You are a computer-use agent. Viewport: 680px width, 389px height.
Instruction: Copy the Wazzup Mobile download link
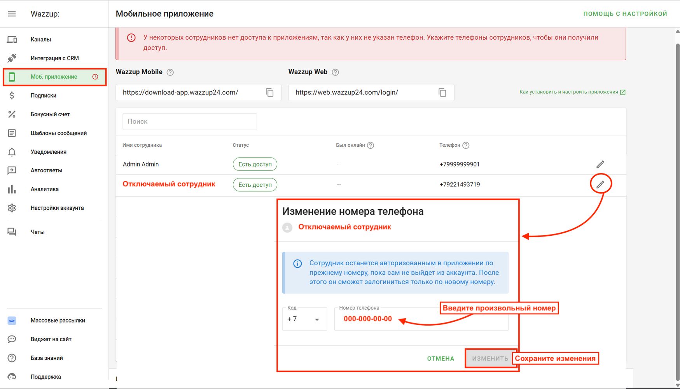[270, 93]
